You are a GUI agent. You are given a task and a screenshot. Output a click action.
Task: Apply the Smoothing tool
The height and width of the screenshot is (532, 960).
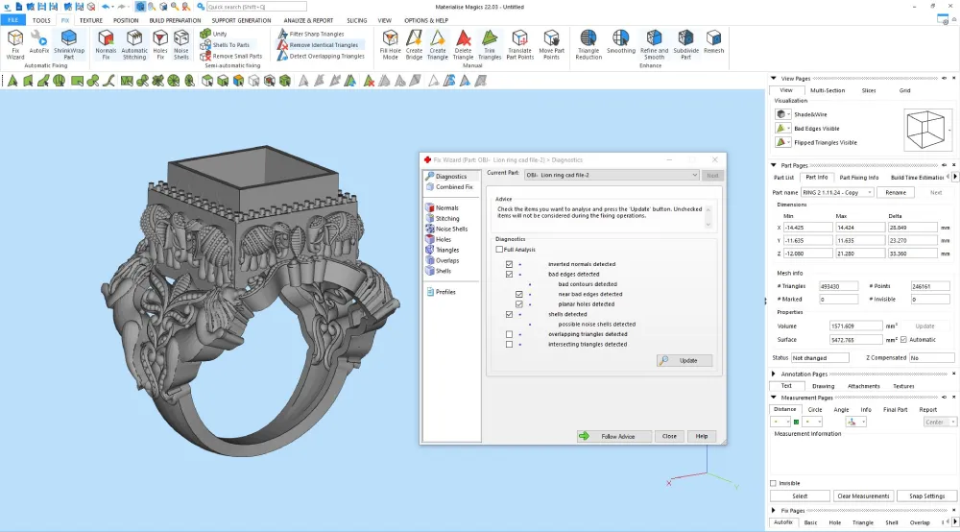pyautogui.click(x=621, y=41)
